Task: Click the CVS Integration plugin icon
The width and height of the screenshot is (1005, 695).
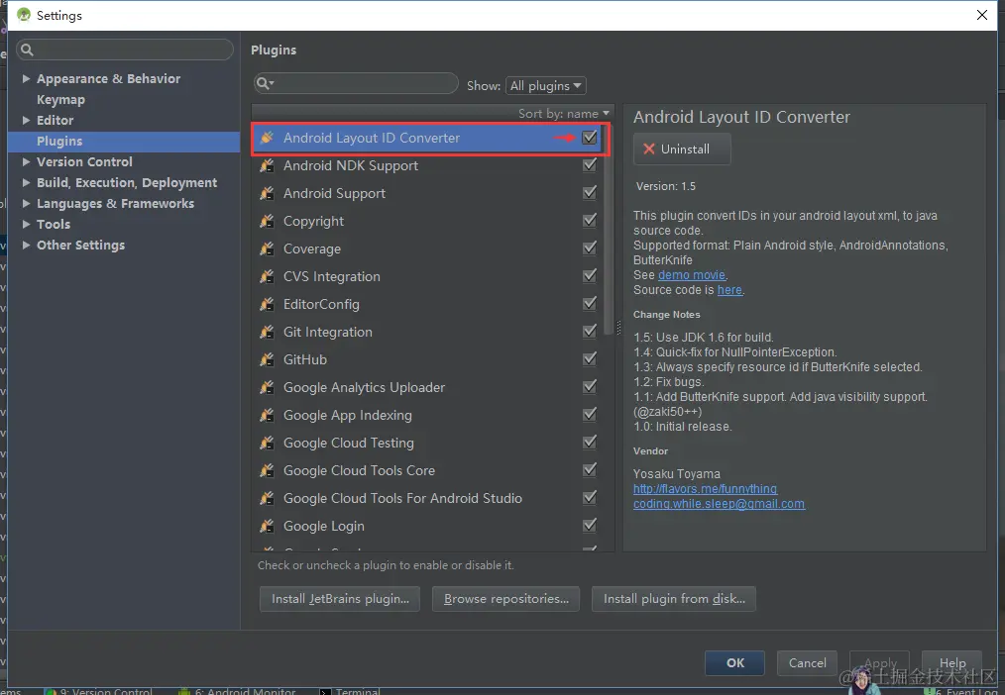Action: (x=267, y=276)
